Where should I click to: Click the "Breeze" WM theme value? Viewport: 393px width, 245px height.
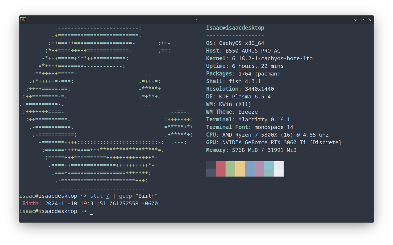point(248,112)
